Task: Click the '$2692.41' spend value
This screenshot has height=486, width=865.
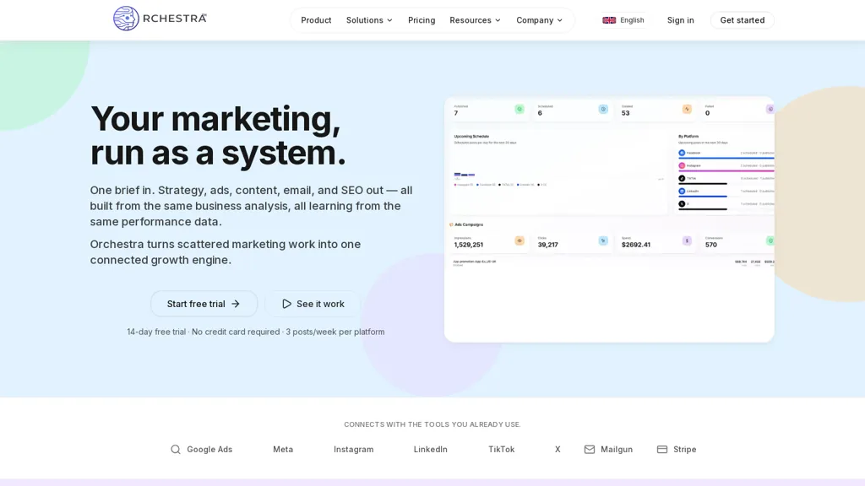Action: pos(635,245)
